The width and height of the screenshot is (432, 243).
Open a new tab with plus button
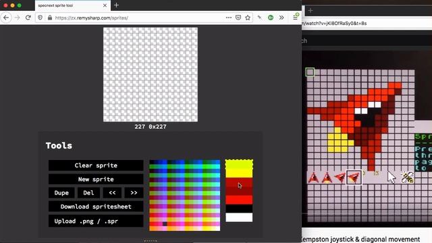(117, 5)
